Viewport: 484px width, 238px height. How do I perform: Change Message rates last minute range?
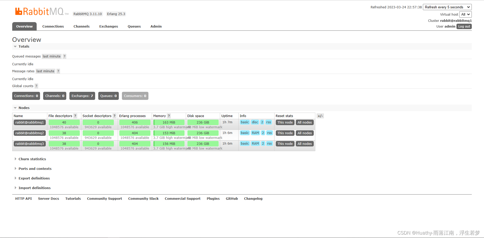(45, 71)
